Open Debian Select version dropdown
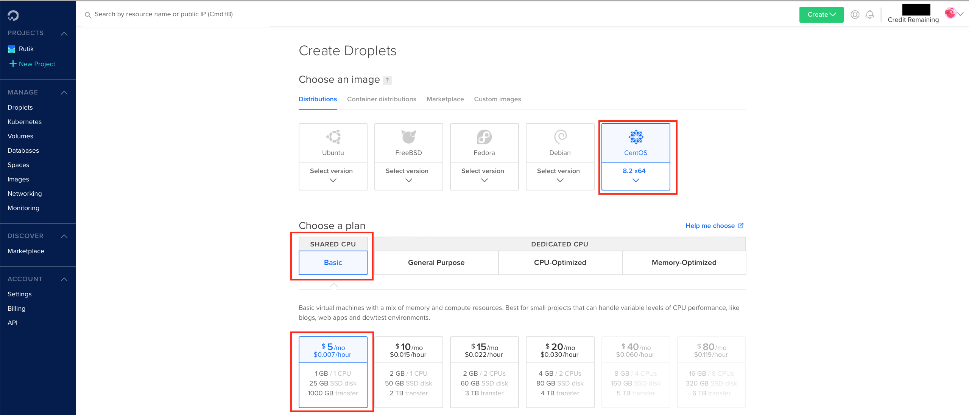This screenshot has width=969, height=415. 560,176
